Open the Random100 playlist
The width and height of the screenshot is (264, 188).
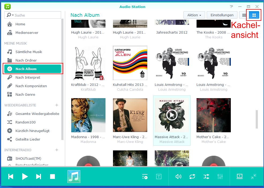33,122
